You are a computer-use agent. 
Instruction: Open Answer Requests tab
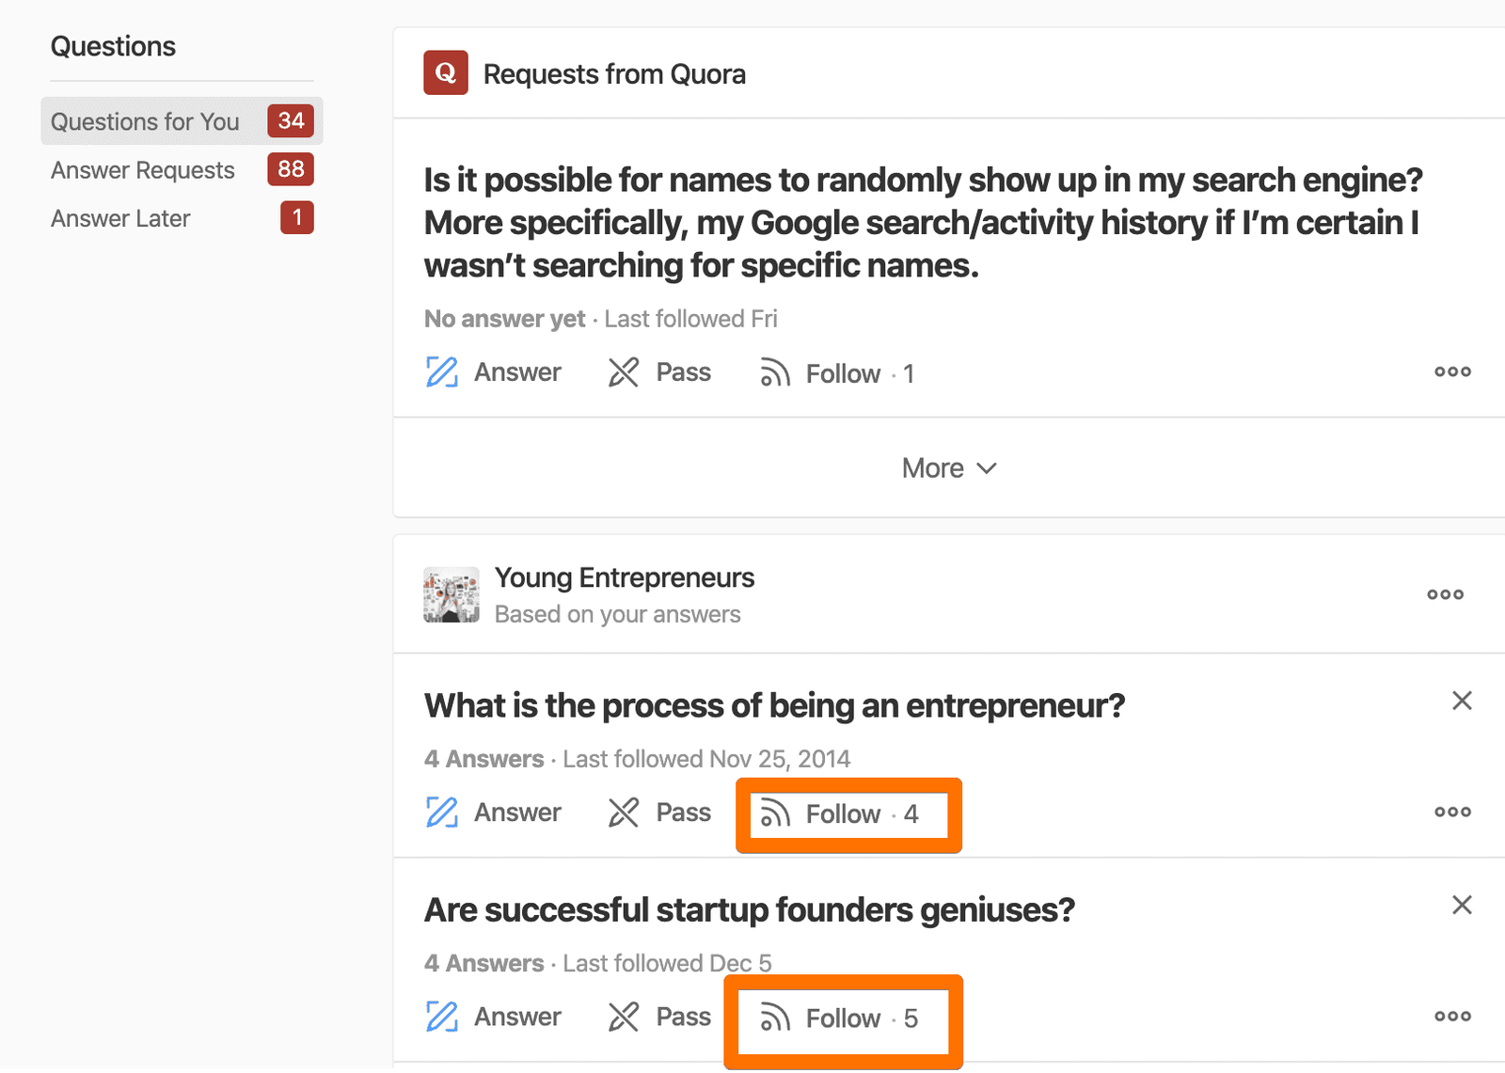tap(182, 170)
